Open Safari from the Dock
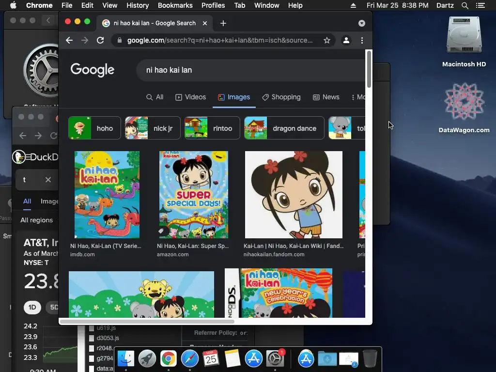Image resolution: width=496 pixels, height=372 pixels. pos(190,358)
